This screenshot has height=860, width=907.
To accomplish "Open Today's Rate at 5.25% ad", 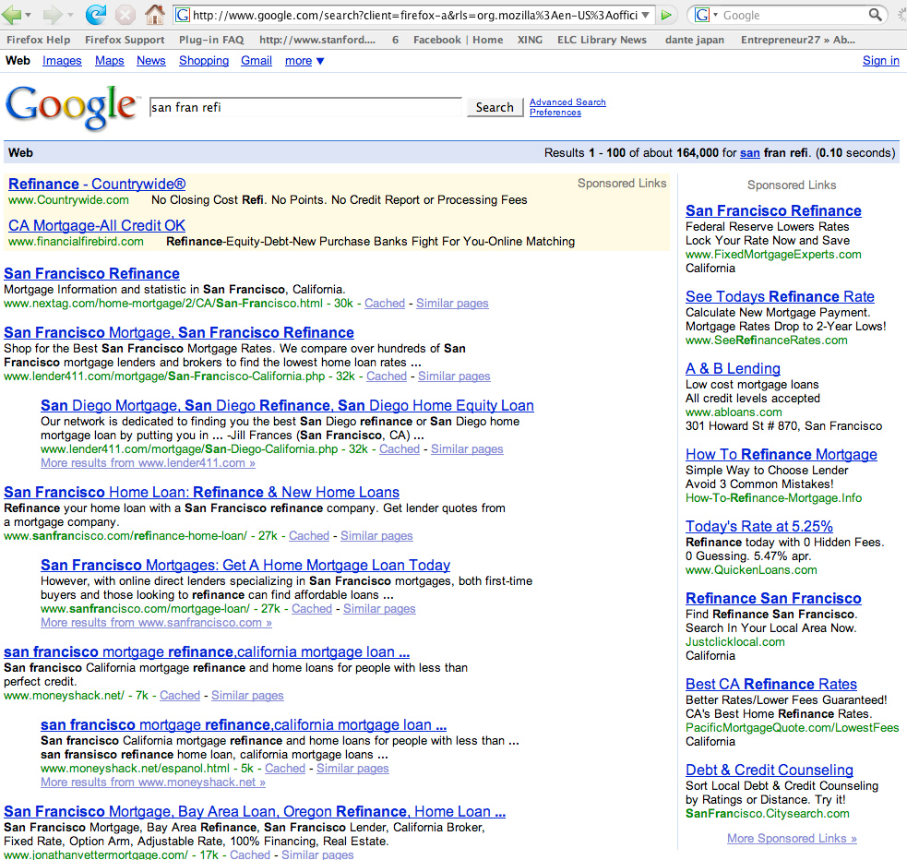I will [x=759, y=526].
